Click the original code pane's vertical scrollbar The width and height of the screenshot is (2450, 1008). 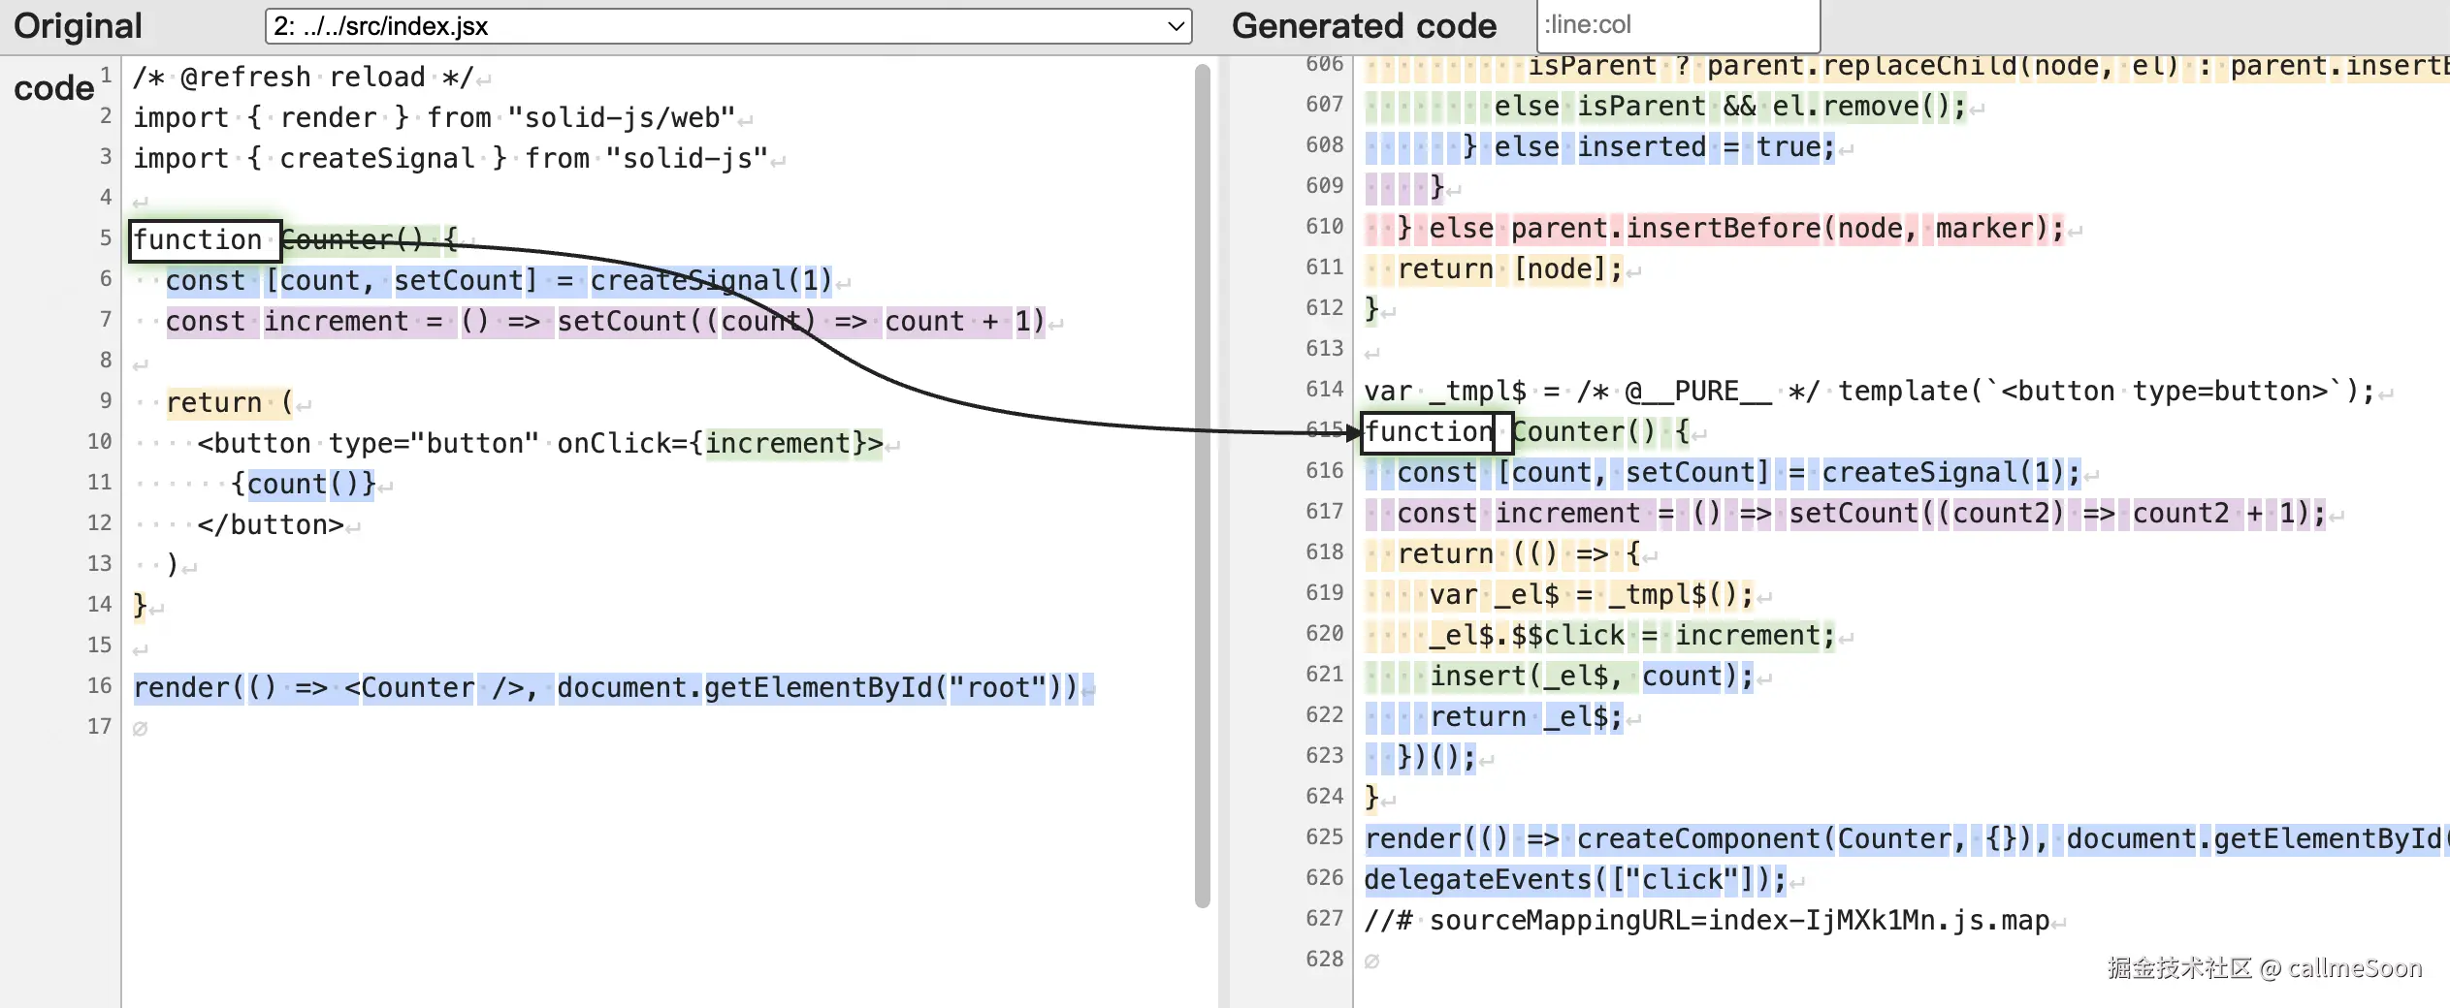pyautogui.click(x=1203, y=485)
